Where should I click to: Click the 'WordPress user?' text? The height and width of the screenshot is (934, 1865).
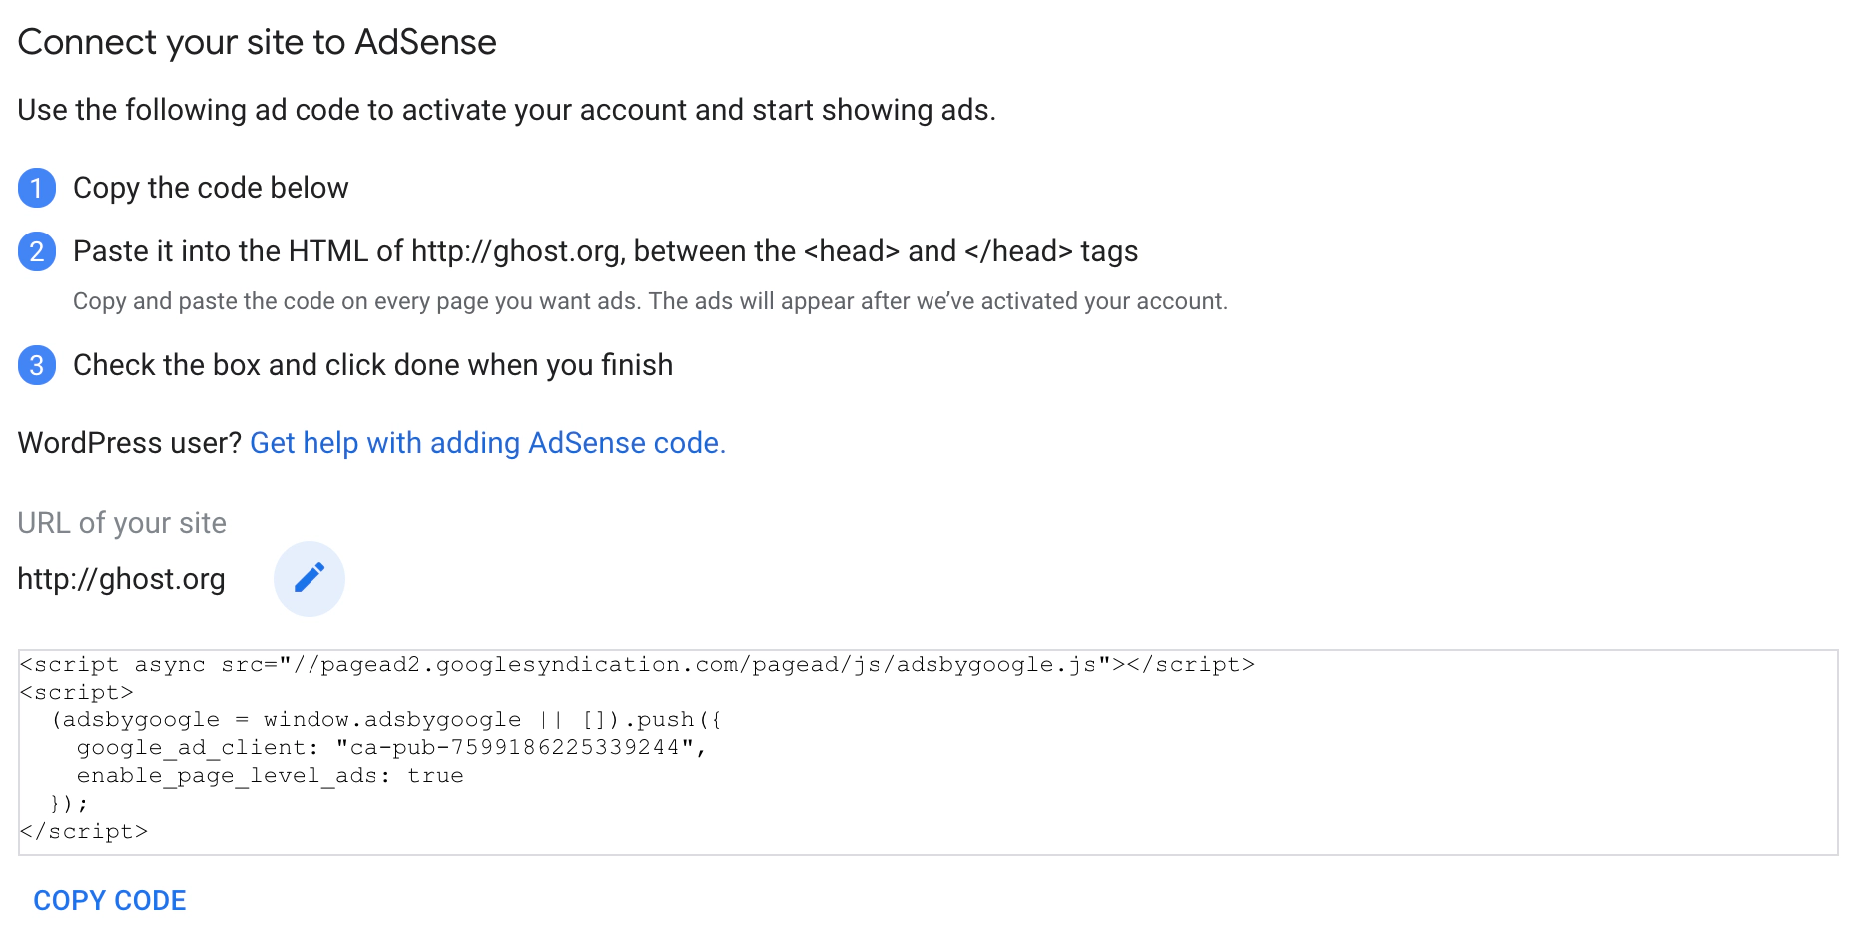(129, 443)
